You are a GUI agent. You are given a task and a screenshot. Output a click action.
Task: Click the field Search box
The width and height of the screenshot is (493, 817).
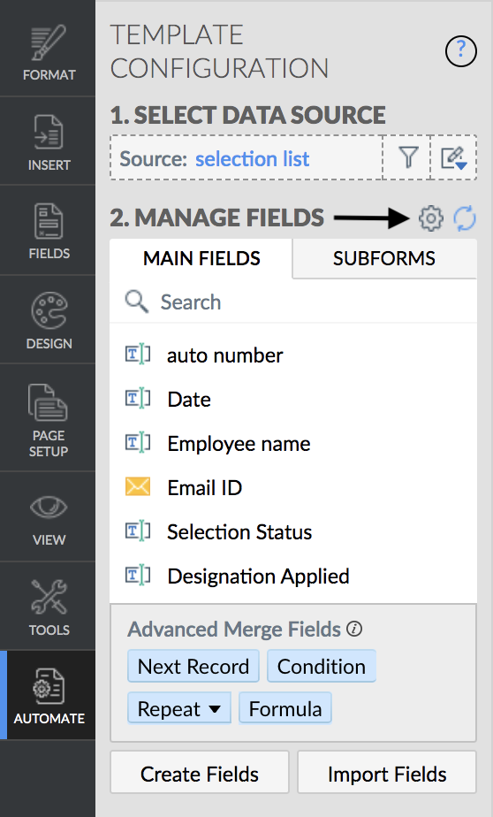coord(293,302)
